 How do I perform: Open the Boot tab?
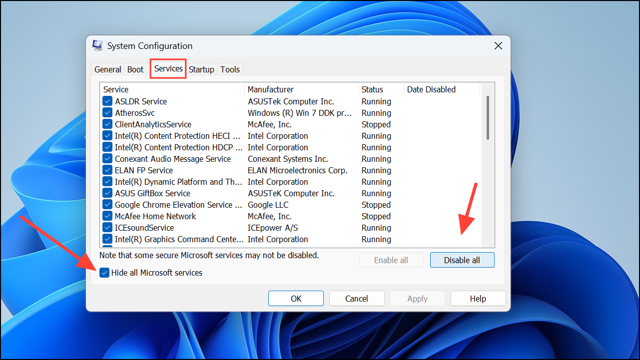click(x=135, y=69)
